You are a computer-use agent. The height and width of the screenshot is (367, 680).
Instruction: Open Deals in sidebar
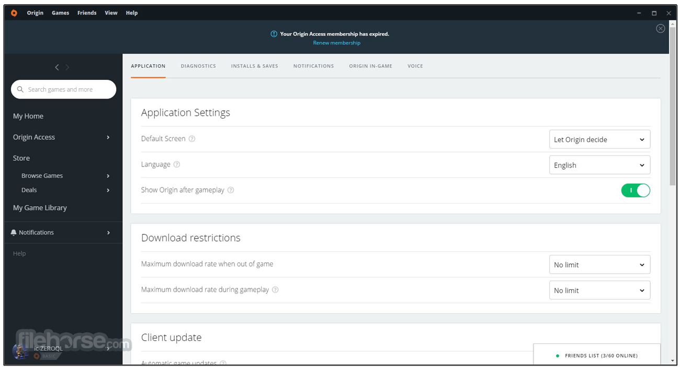[x=29, y=190]
